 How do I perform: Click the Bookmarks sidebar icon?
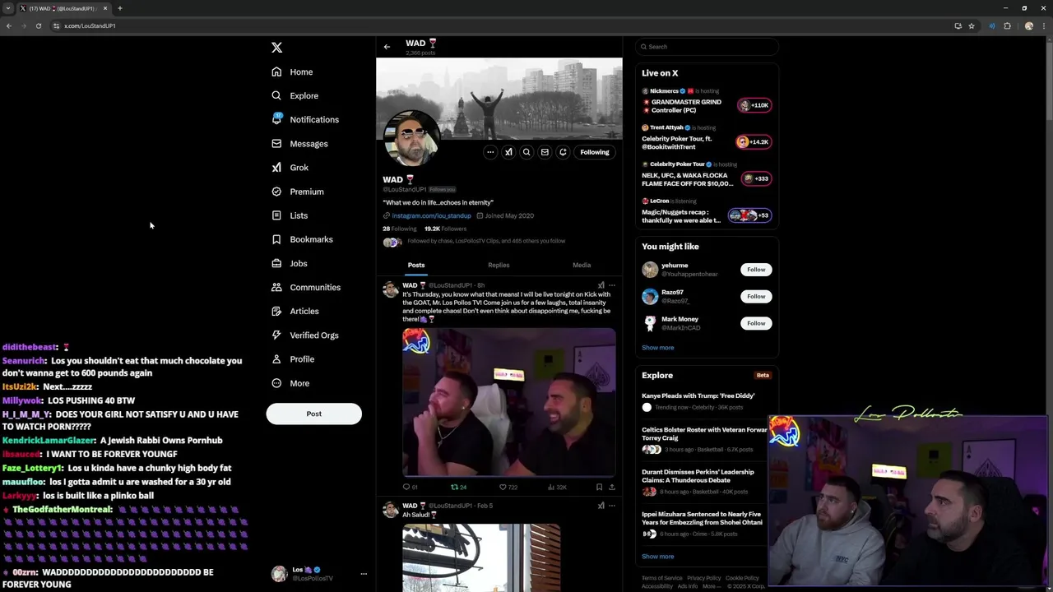[276, 239]
